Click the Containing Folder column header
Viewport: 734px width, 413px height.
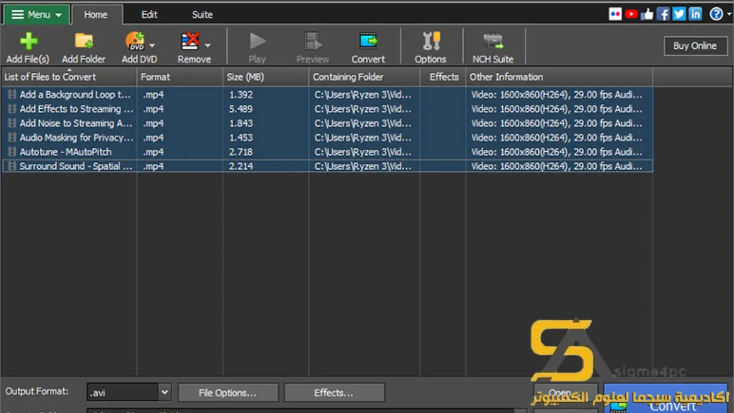point(364,77)
